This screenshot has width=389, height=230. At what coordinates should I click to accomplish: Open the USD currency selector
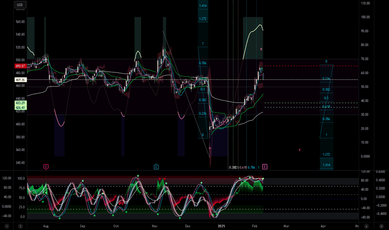tap(20, 5)
